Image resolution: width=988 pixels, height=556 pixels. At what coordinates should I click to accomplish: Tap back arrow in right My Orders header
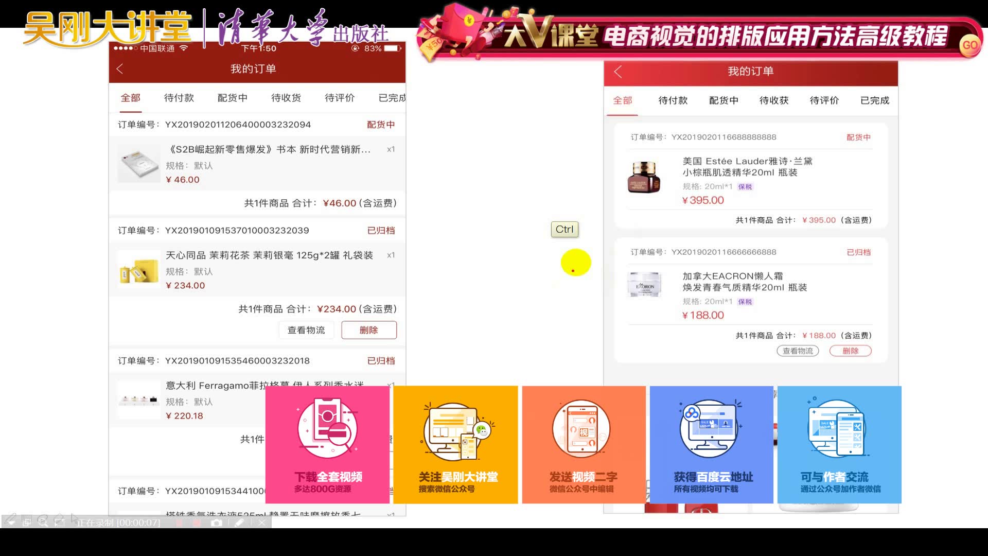(x=618, y=72)
